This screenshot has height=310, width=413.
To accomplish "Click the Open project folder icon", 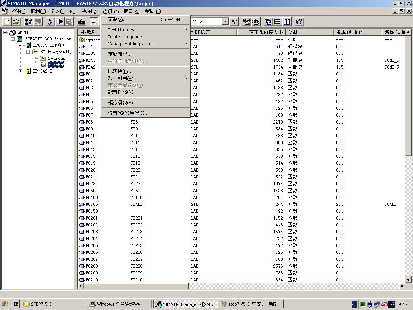I will click(16, 22).
